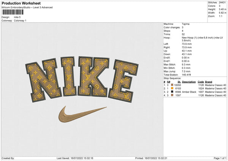228x161 pixels.
Task: Click stitch count 6193 in stop row 2
Action: (x=178, y=88)
